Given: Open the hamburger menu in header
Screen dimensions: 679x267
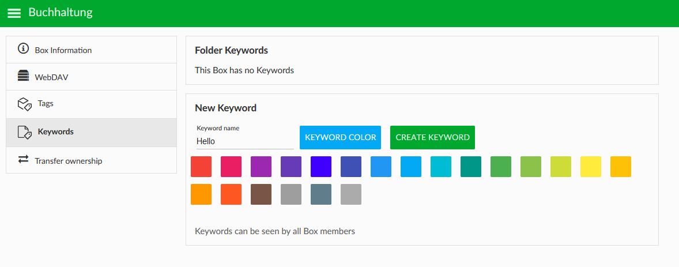Looking at the screenshot, I should [x=14, y=13].
